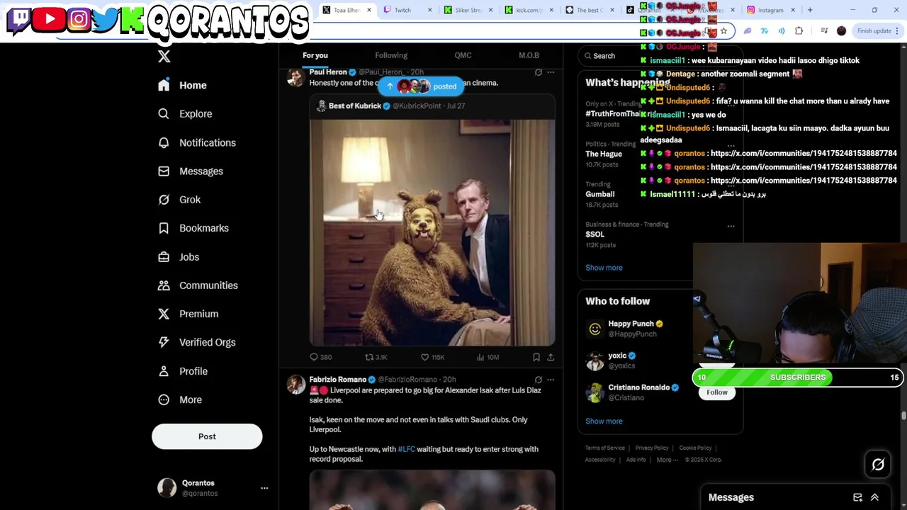Share the Paul Heron post
The image size is (907, 510).
551,357
